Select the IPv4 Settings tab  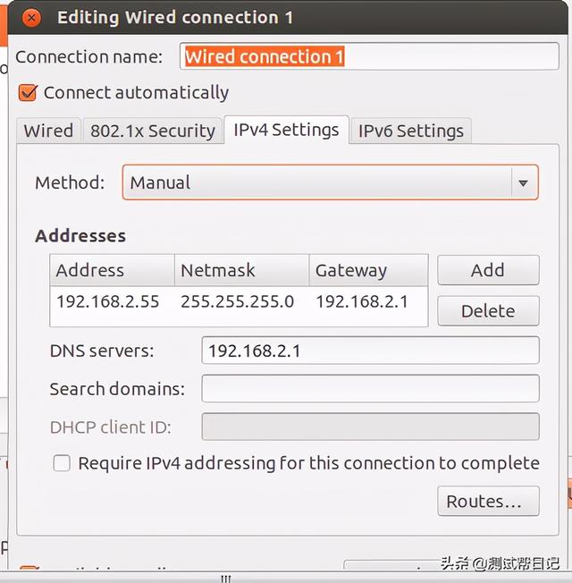pyautogui.click(x=286, y=130)
